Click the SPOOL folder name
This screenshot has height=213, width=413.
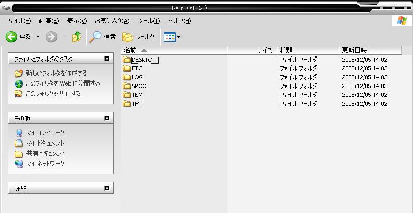pyautogui.click(x=141, y=86)
